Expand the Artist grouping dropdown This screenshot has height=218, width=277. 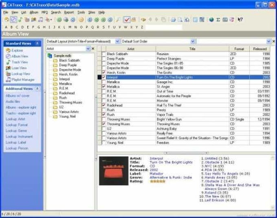coord(88,49)
